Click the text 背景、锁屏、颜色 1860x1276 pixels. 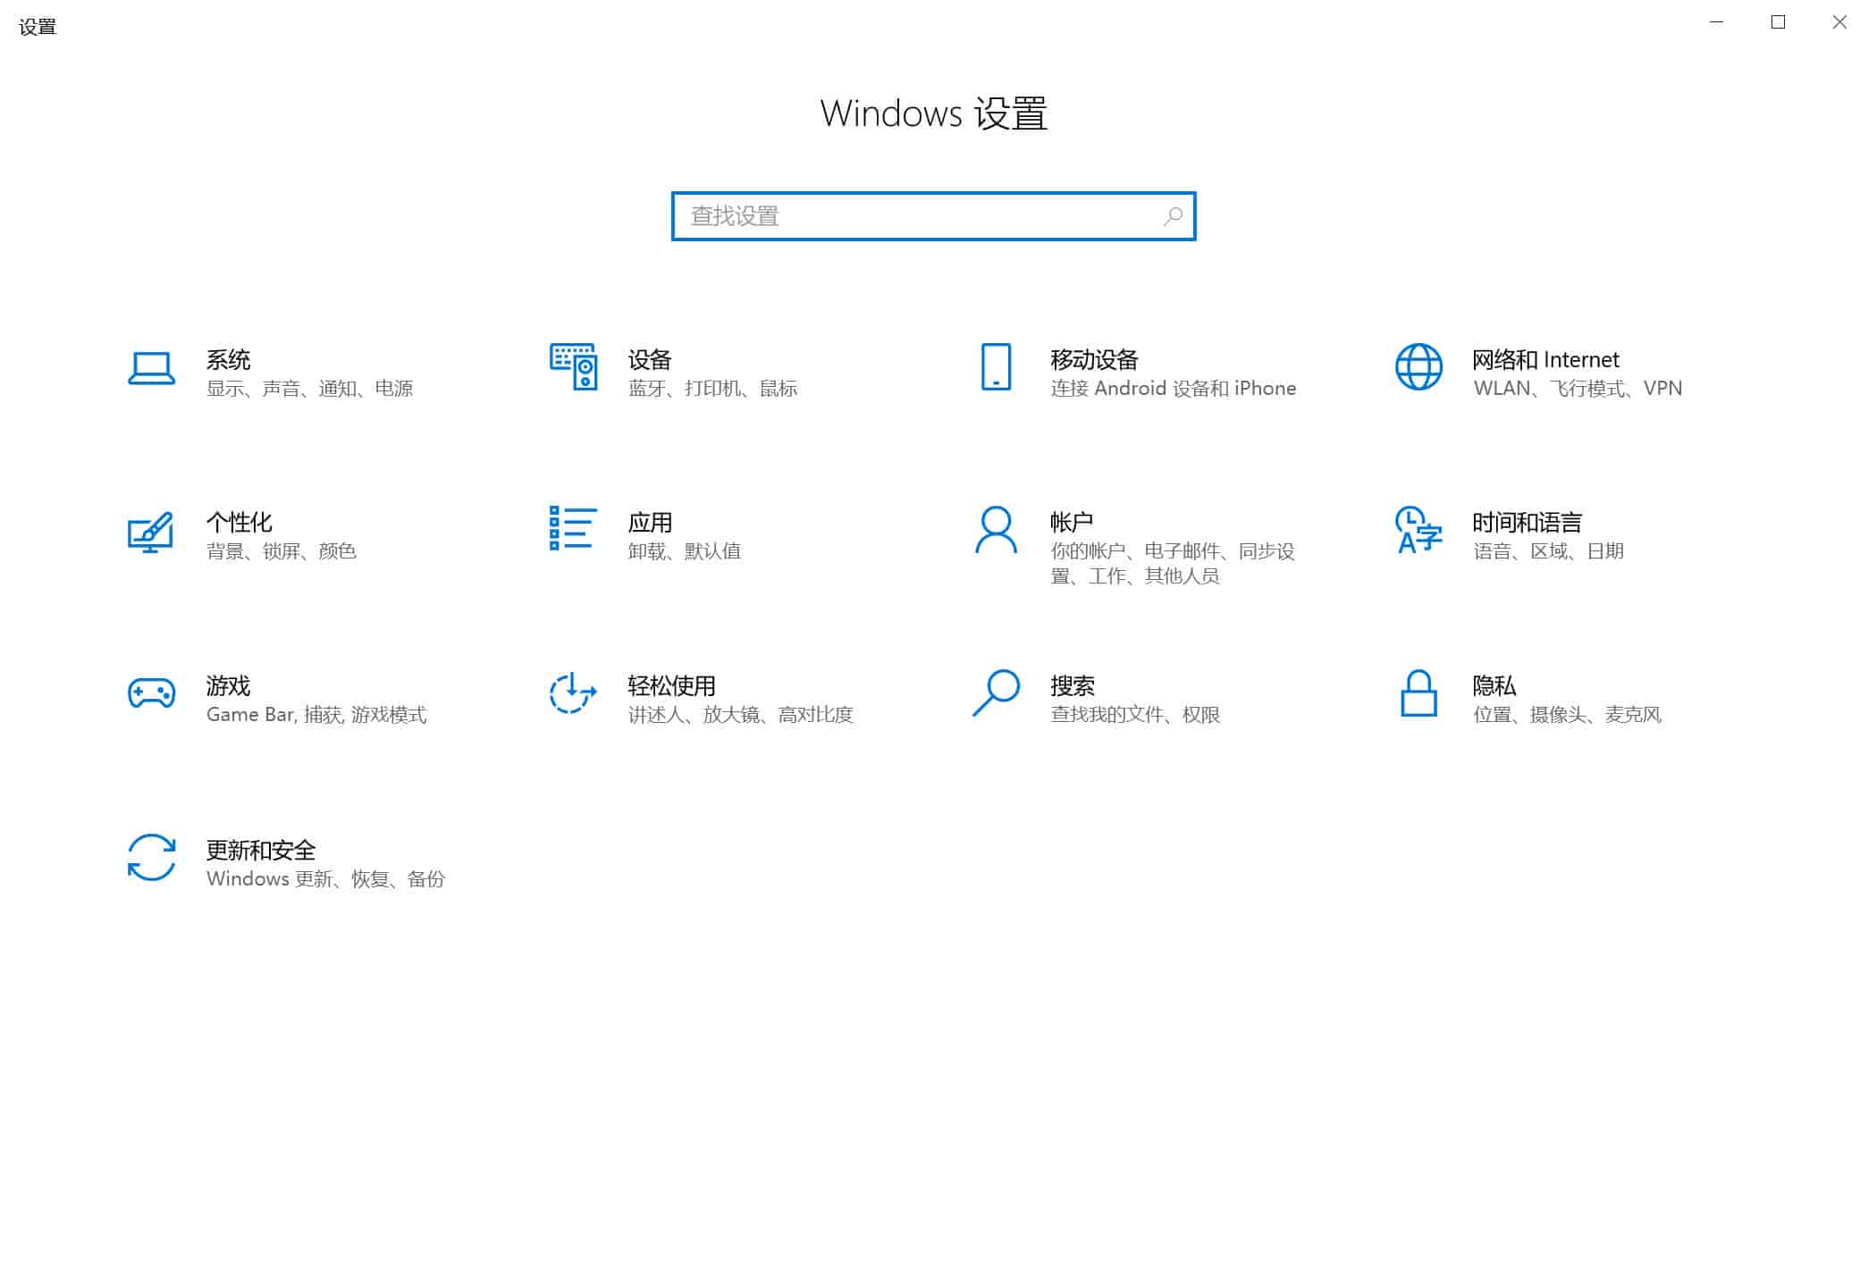click(x=281, y=551)
